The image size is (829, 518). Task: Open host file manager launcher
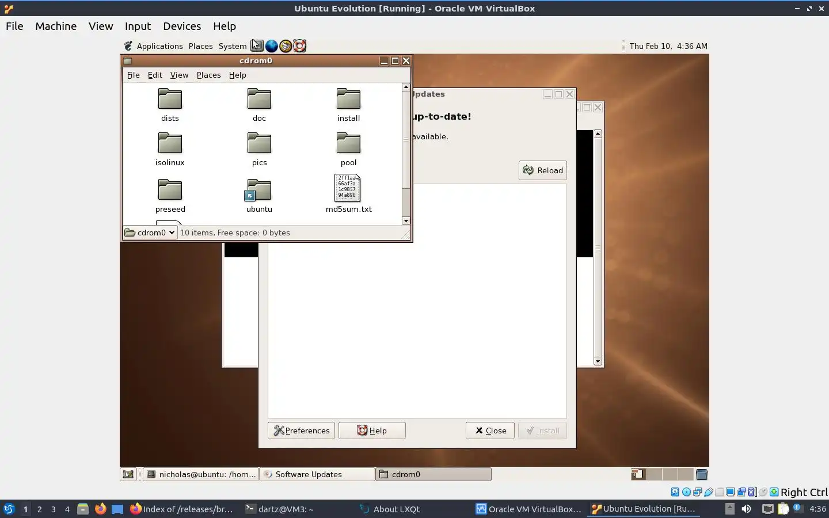click(x=83, y=509)
